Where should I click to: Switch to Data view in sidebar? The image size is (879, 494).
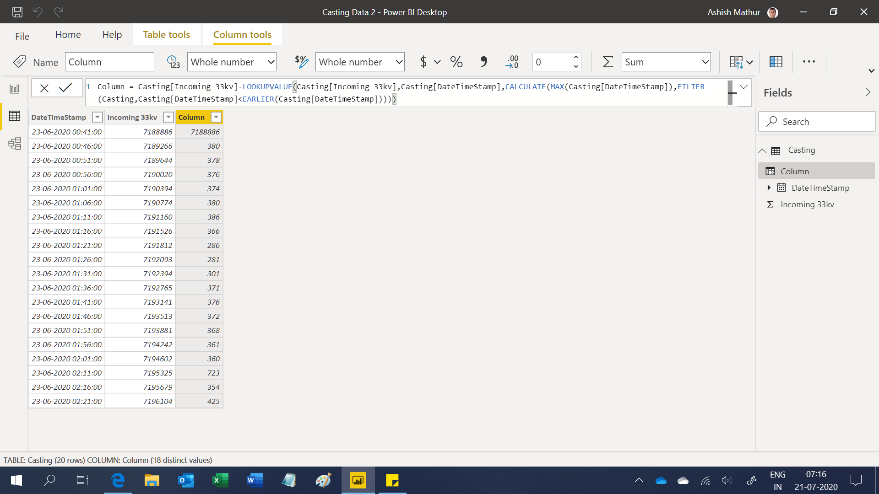click(x=15, y=116)
